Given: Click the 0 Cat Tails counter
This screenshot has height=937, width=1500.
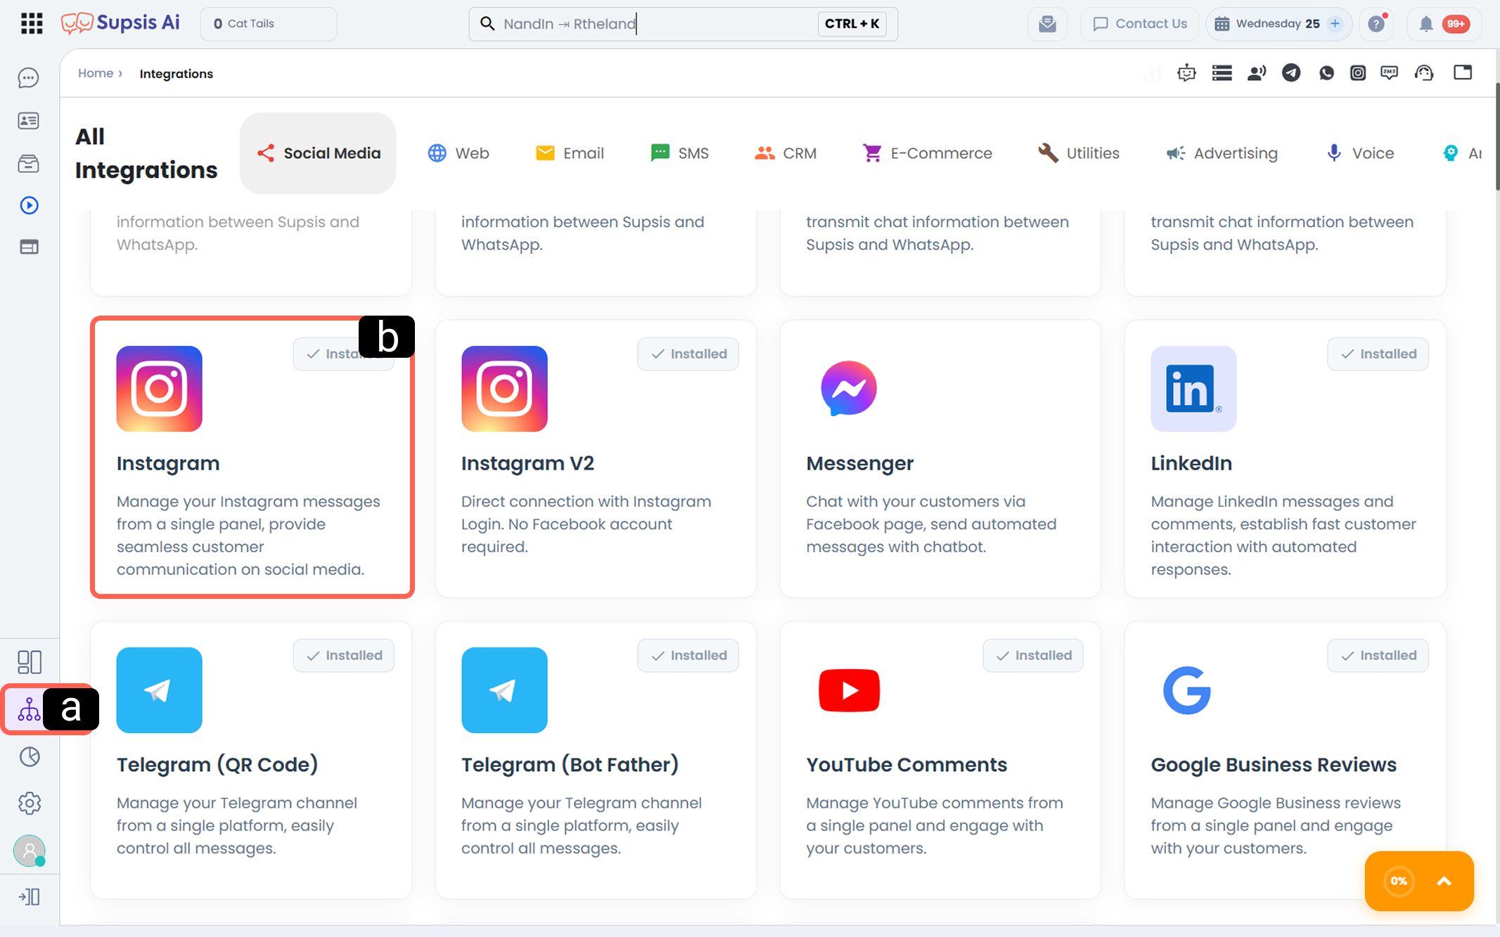Looking at the screenshot, I should click(269, 24).
